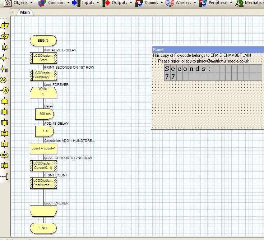This screenshot has height=240, width=264.
Task: Select the BEGIN flowchart block
Action: pyautogui.click(x=43, y=41)
